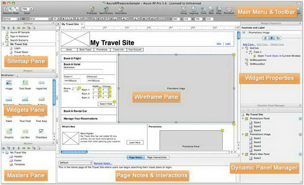Select Search Scenario in the Sitemap
This screenshot has width=304, height=185.
point(19,40)
